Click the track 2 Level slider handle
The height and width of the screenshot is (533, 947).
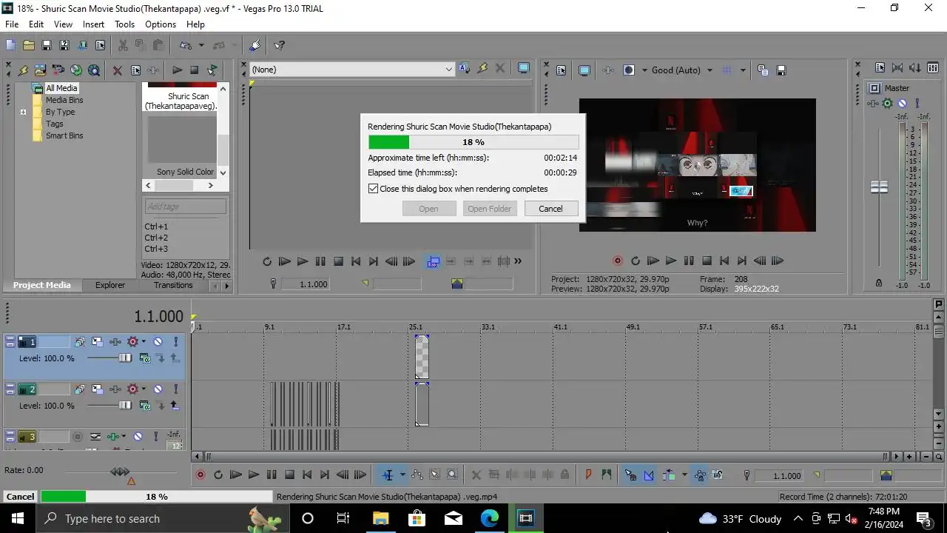[x=125, y=406]
